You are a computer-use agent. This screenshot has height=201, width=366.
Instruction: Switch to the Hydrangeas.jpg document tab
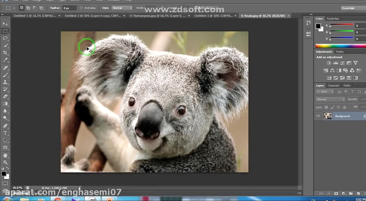[157, 15]
